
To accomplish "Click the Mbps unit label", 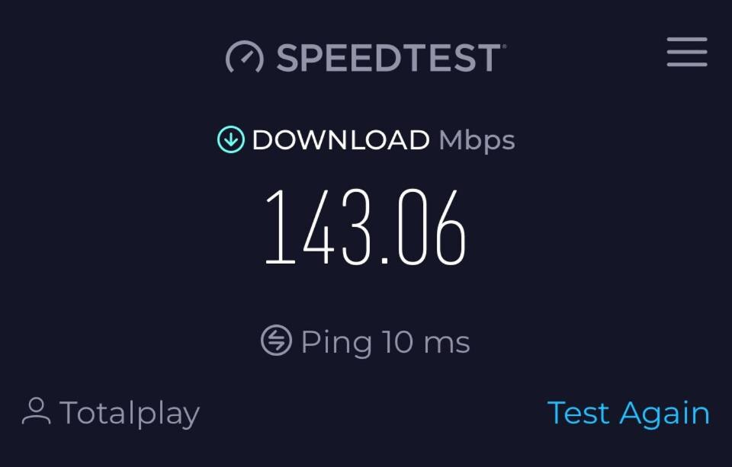I will tap(477, 140).
